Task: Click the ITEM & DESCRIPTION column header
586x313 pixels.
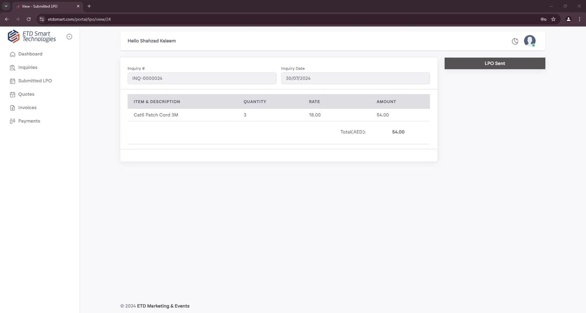Action: [157, 102]
